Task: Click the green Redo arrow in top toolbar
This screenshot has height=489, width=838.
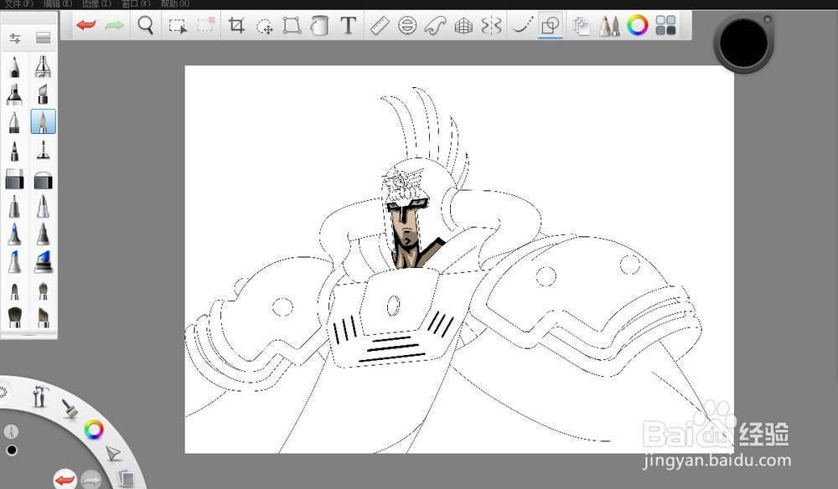Action: tap(114, 25)
